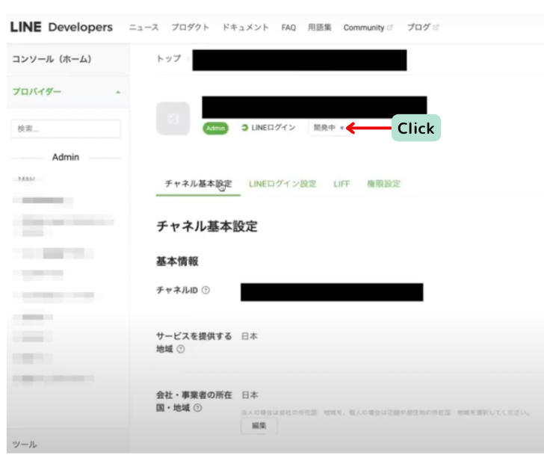Click the help icon next to チャネルID
This screenshot has height=455, width=544.
tap(205, 290)
